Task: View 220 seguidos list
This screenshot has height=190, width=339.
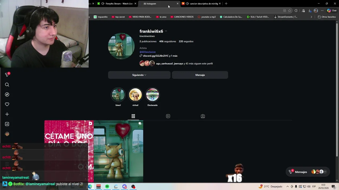Action: [186, 41]
